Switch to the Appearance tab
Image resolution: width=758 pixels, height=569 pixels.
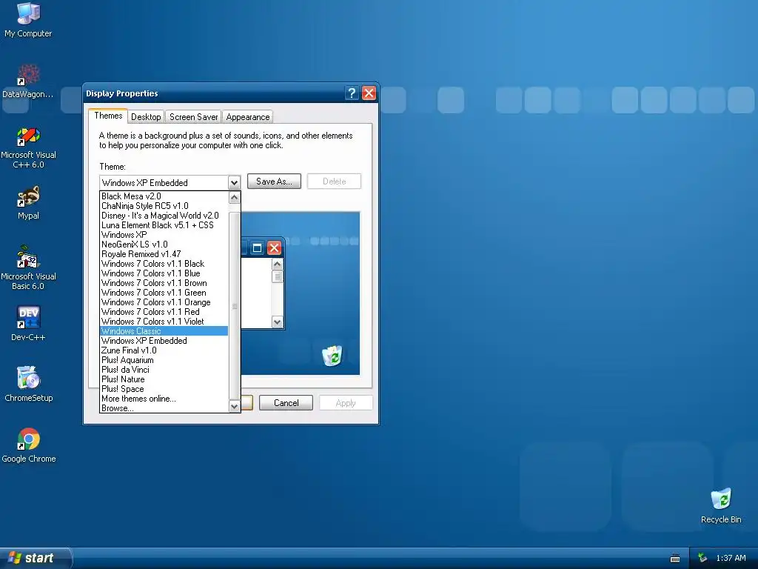[248, 116]
